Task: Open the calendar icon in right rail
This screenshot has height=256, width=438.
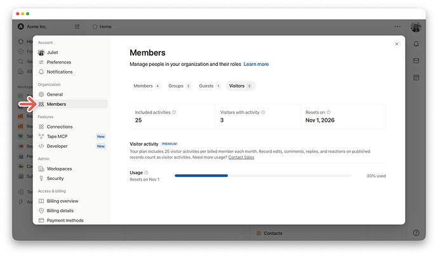Action: tap(416, 77)
